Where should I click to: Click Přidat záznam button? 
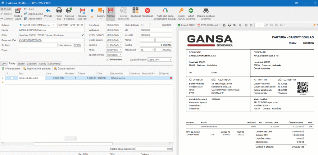tap(11, 69)
